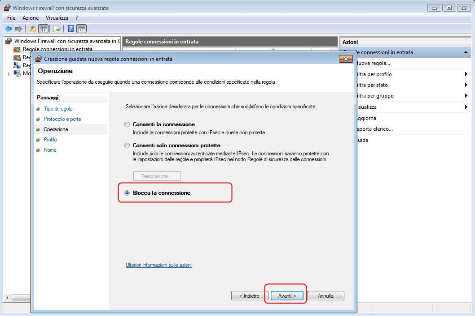Screen dimensions: 475x316
Task: Toggle the console tree pane toolbar icon
Action: [44, 29]
